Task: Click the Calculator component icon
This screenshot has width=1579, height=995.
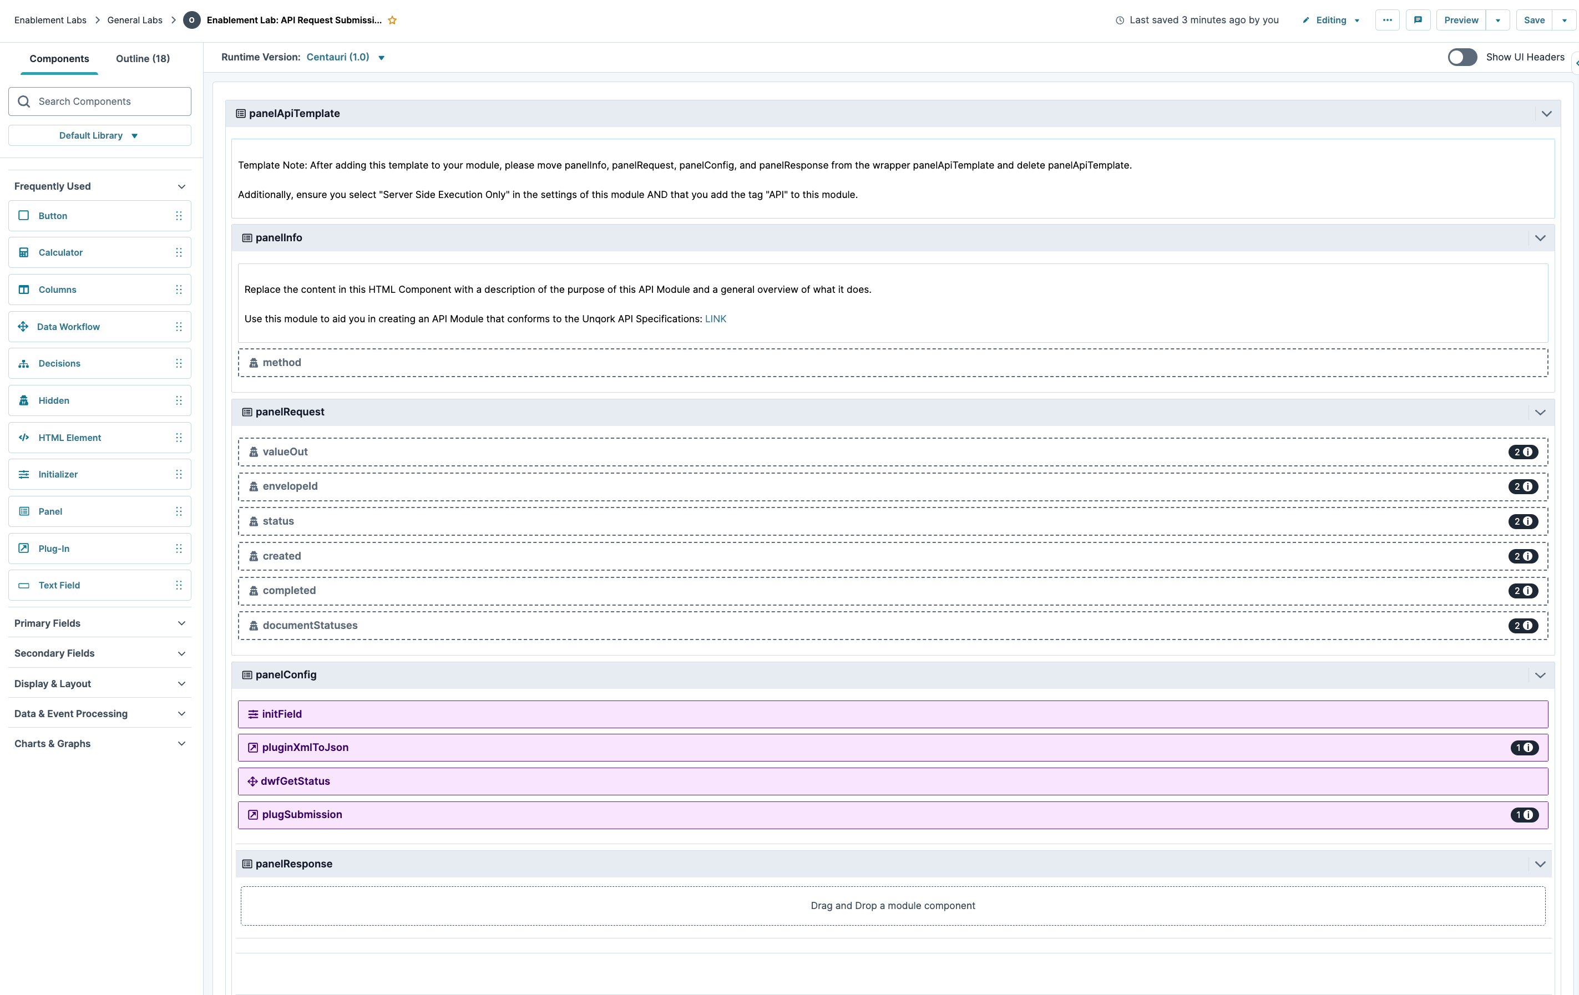Action: (x=24, y=252)
